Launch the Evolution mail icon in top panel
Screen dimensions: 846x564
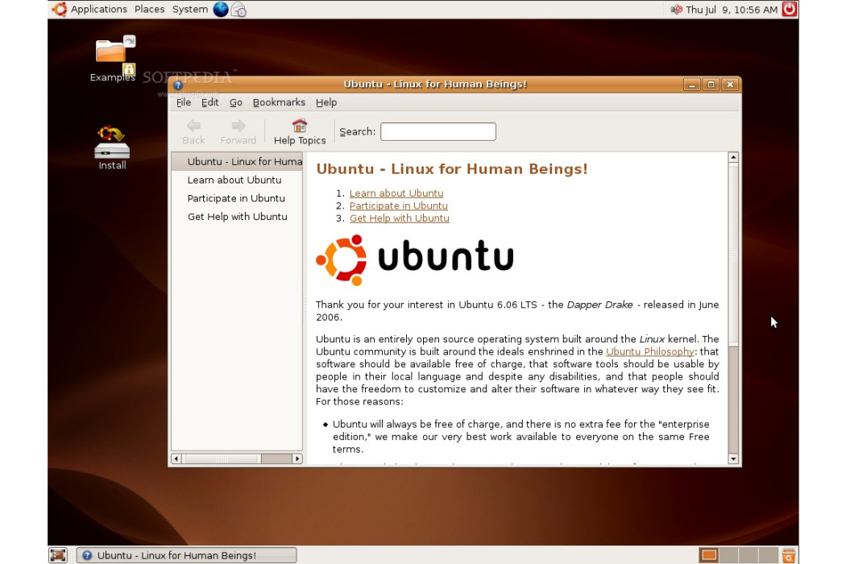tap(238, 10)
